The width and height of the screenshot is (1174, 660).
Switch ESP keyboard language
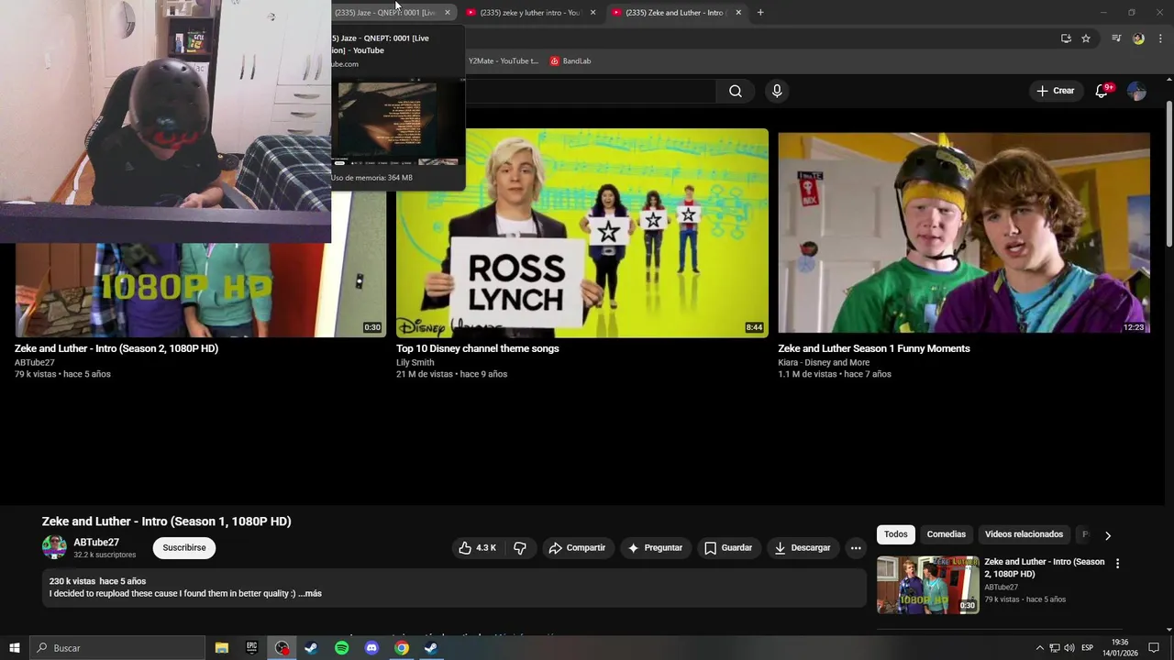click(1087, 648)
